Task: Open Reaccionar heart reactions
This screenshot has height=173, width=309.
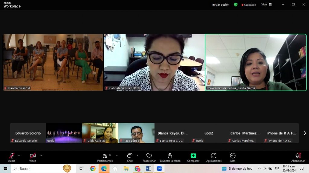Action: point(149,157)
